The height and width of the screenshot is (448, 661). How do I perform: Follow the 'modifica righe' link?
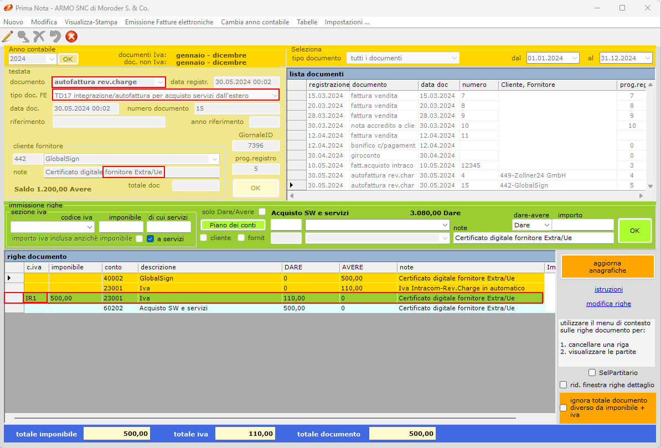(x=608, y=304)
